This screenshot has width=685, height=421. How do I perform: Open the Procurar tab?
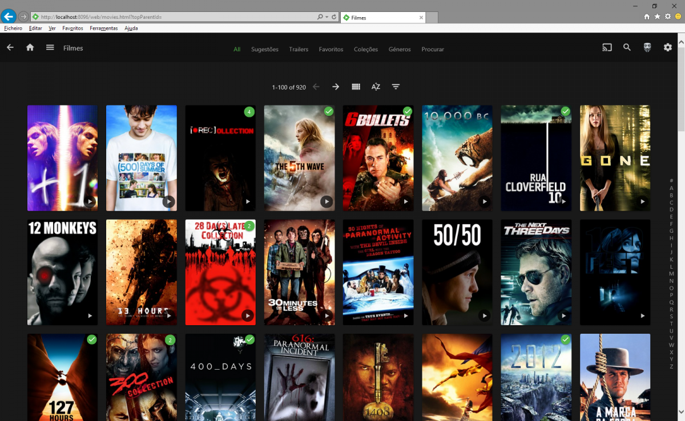click(433, 49)
